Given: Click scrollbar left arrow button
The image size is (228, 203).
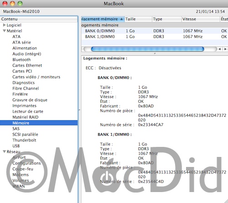Looking at the screenshot, I should (219, 49).
